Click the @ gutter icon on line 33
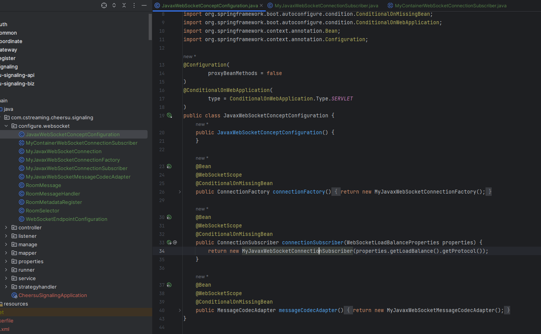The width and height of the screenshot is (541, 334). coord(175,242)
